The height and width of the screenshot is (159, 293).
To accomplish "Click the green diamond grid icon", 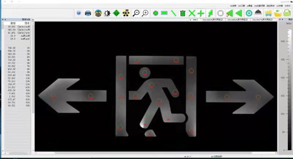I will (x=116, y=13).
